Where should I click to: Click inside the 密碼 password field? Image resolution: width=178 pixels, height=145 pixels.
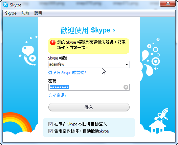click(x=89, y=87)
